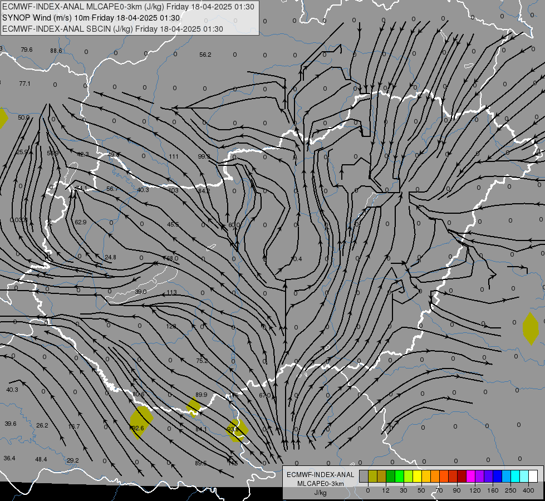The image size is (545, 501).
Task: Click the bright green legend swatch
Action: tap(399, 477)
